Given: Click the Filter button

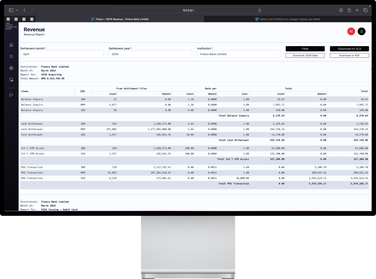Looking at the screenshot, I should pyautogui.click(x=305, y=49).
